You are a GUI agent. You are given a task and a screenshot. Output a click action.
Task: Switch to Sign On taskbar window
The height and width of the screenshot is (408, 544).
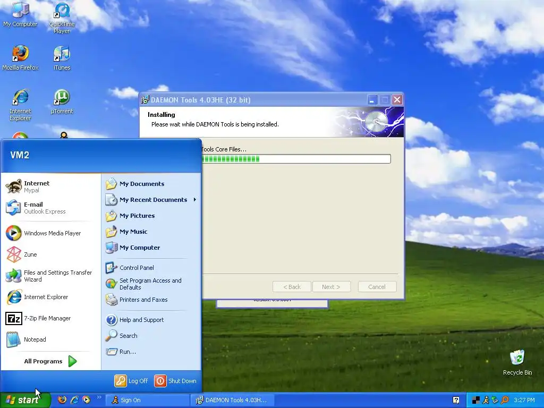[x=148, y=400]
